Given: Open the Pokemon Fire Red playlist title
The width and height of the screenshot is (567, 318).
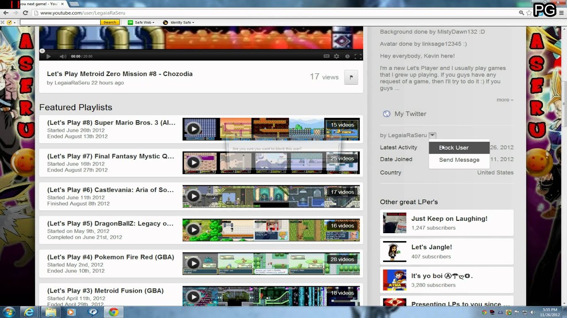Looking at the screenshot, I should (110, 257).
